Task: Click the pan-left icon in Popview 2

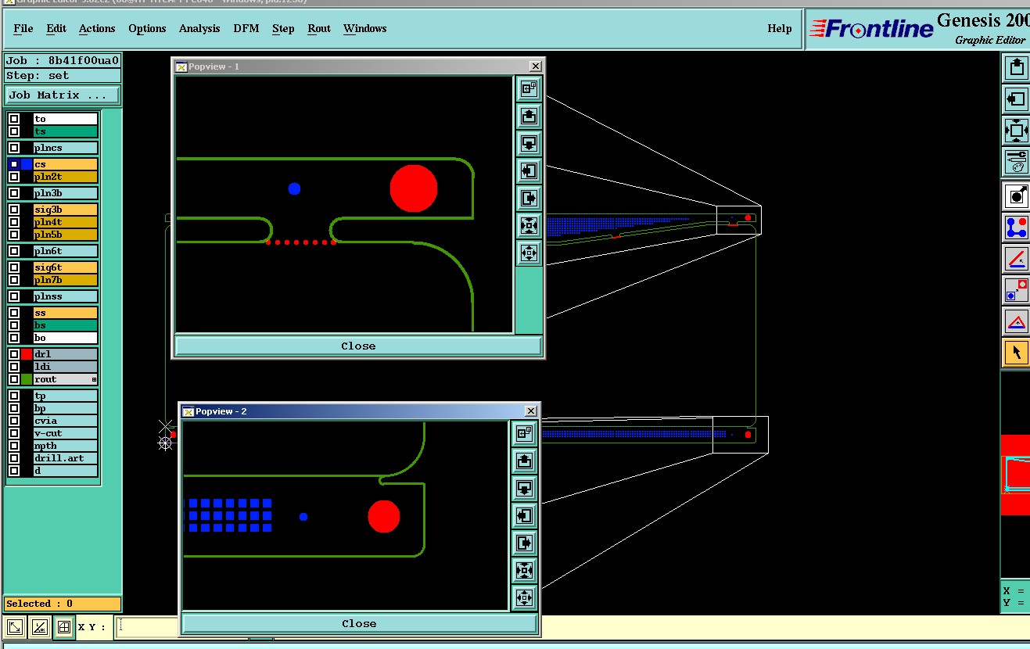Action: [524, 515]
